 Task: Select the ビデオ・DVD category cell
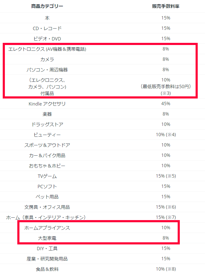(47, 39)
